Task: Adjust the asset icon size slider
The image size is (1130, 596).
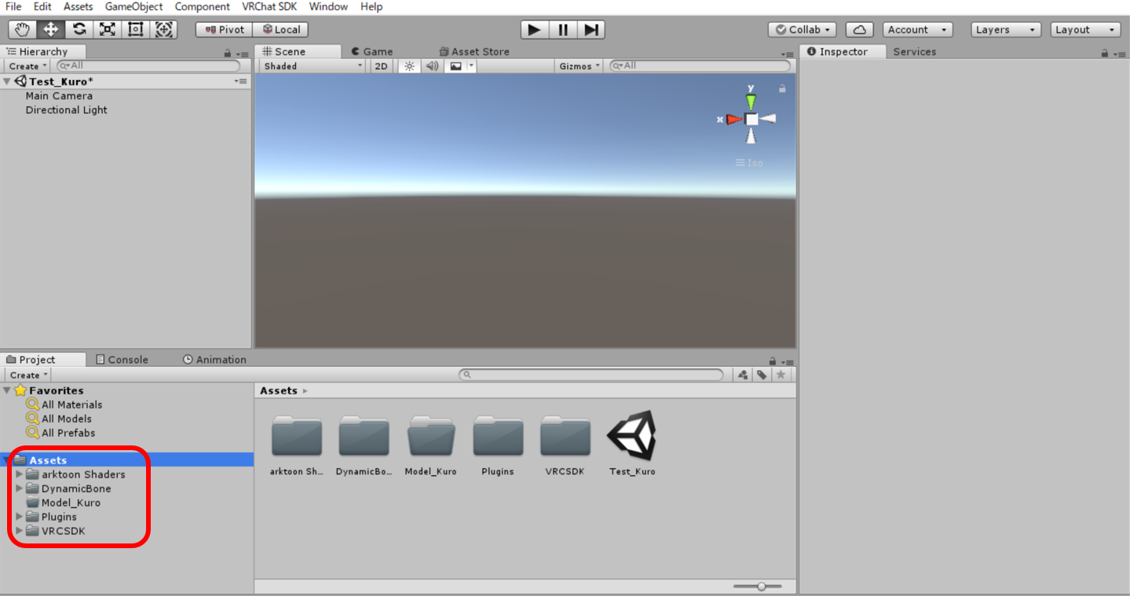Action: 760,587
